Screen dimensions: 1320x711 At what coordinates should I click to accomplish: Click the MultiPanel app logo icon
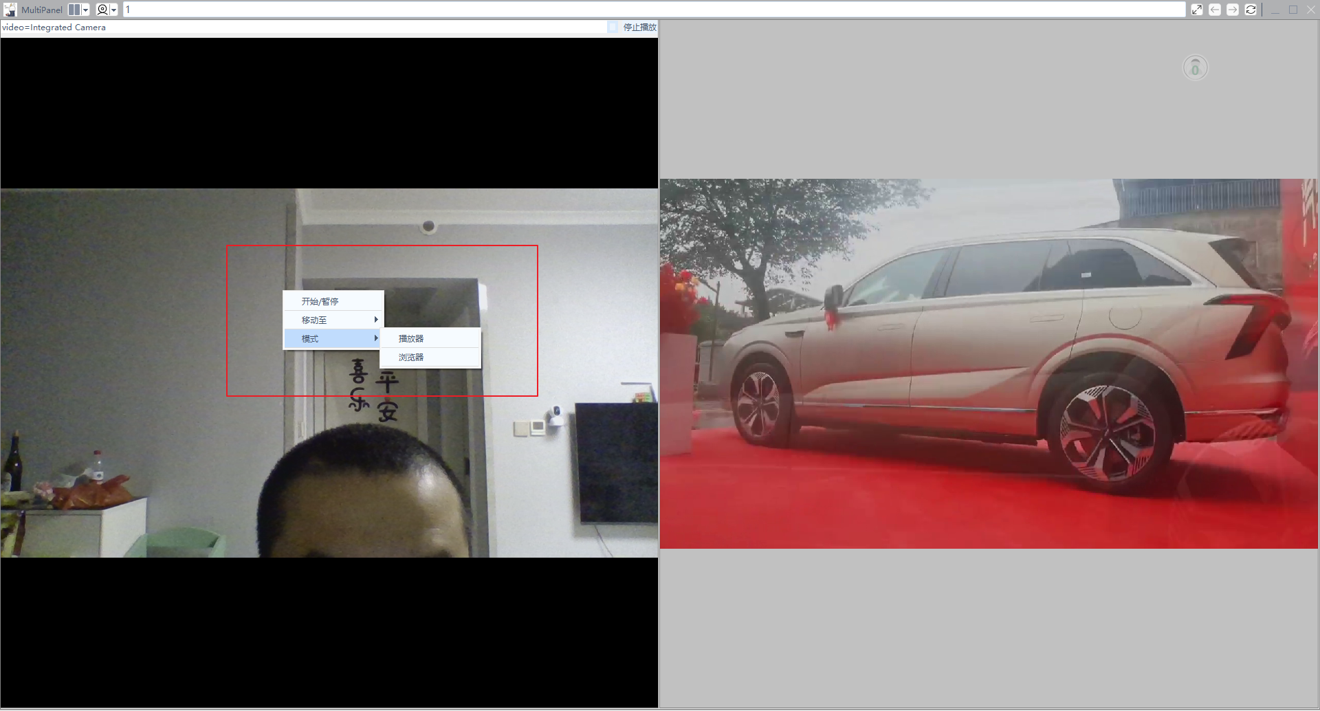(10, 10)
